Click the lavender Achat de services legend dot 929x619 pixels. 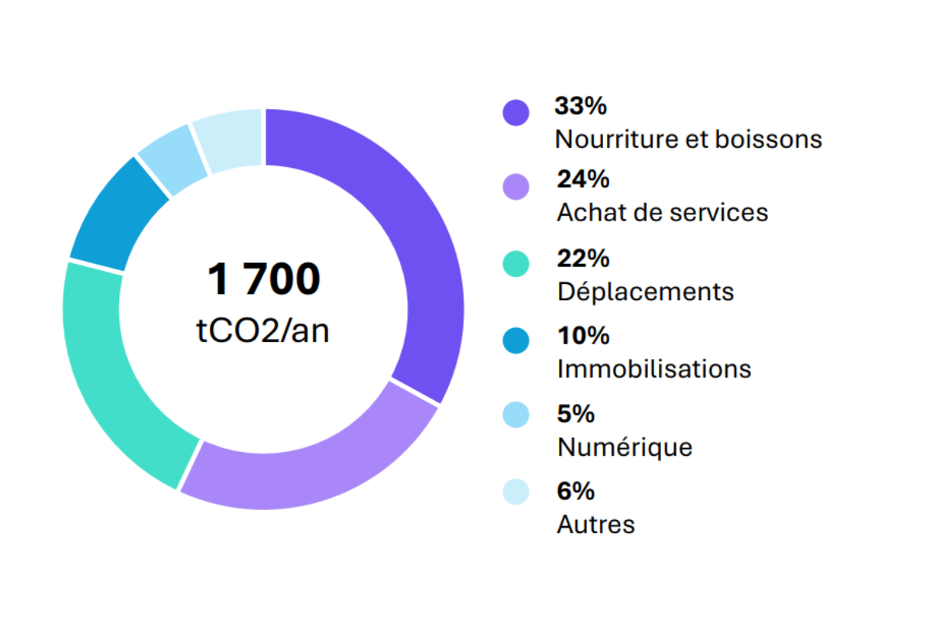tap(516, 187)
